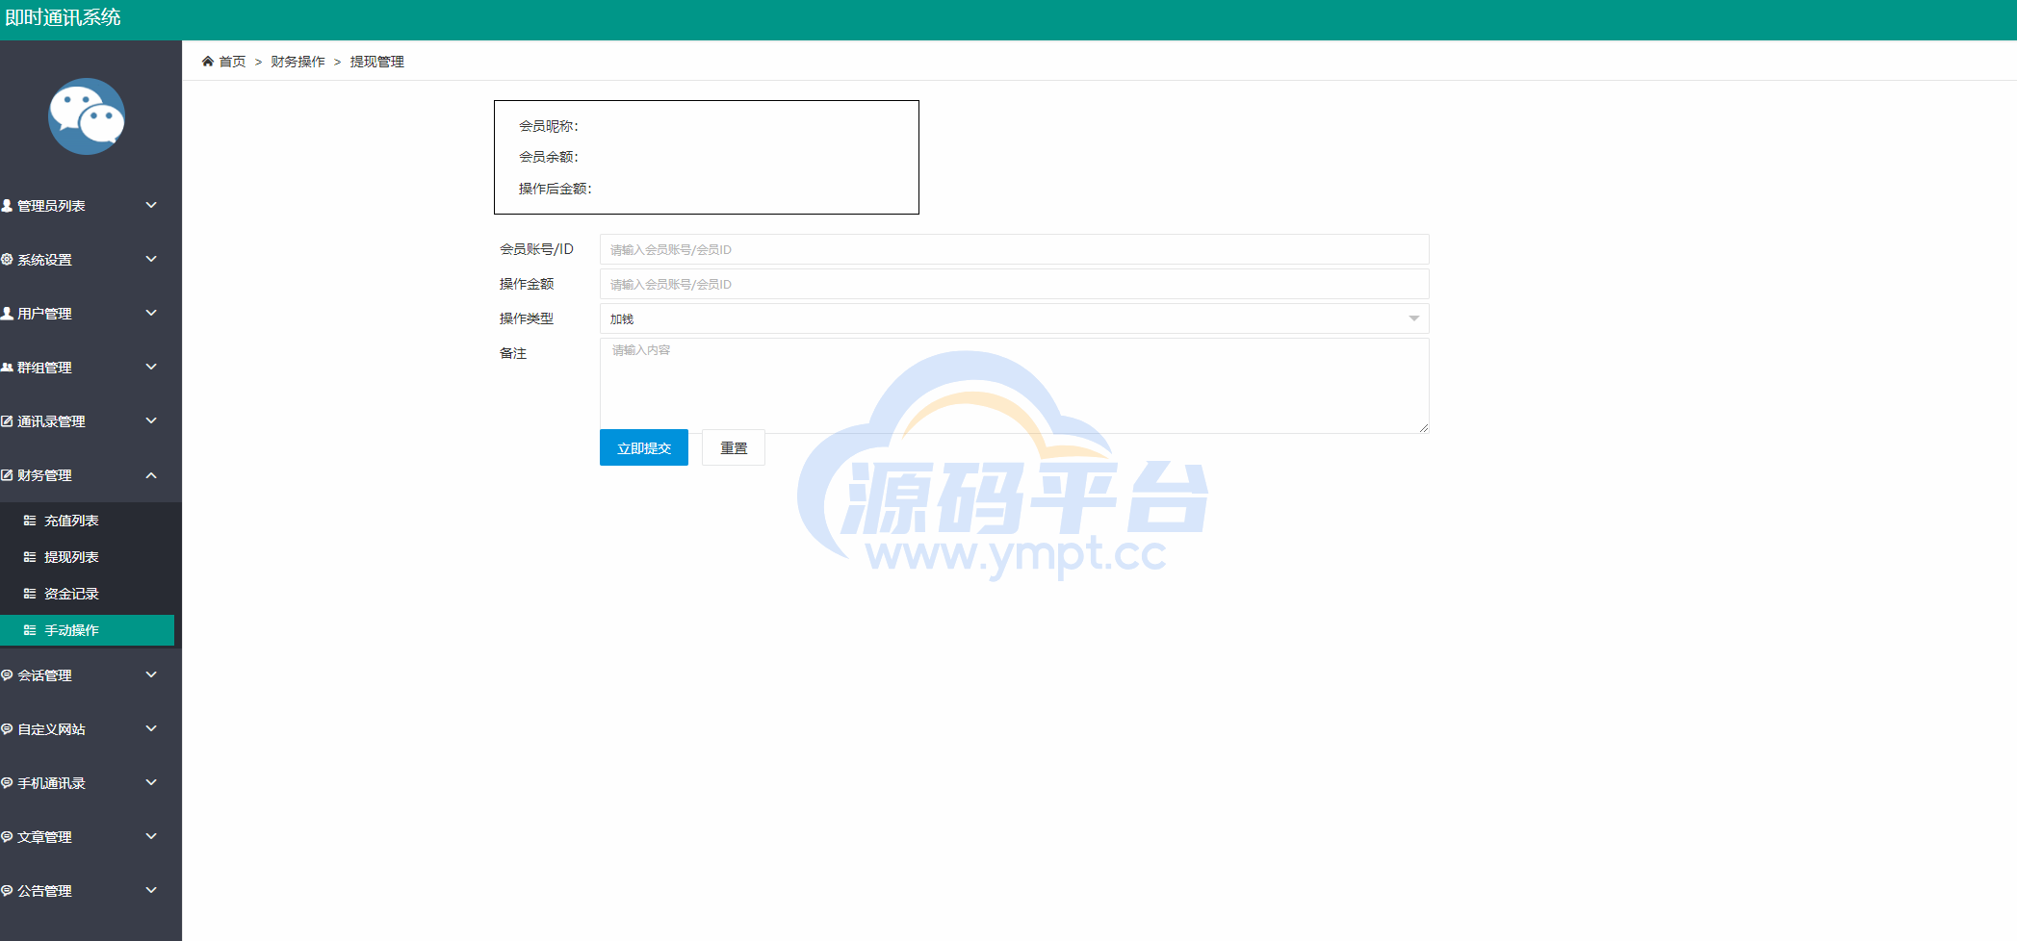This screenshot has height=941, width=2017.
Task: Click the home icon in breadcrumb
Action: [208, 62]
